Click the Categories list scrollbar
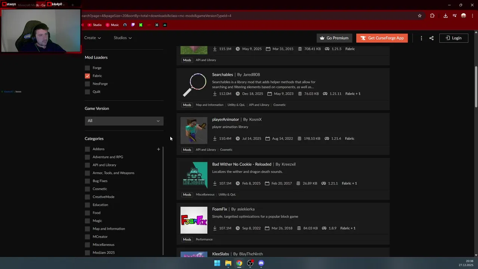 pos(163,201)
